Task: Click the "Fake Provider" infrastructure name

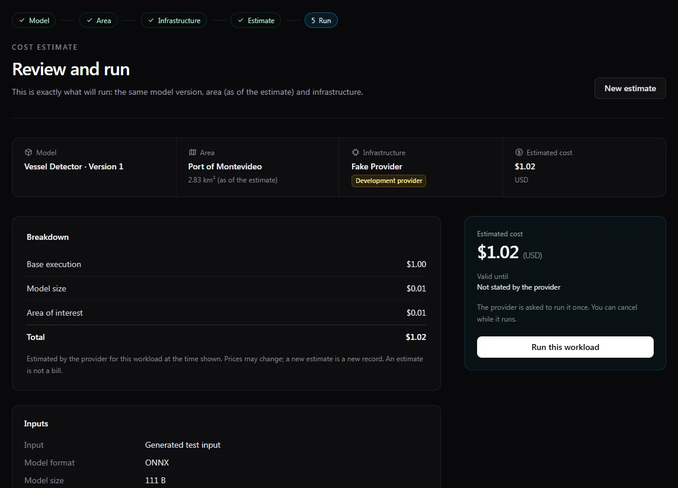Action: [x=376, y=166]
